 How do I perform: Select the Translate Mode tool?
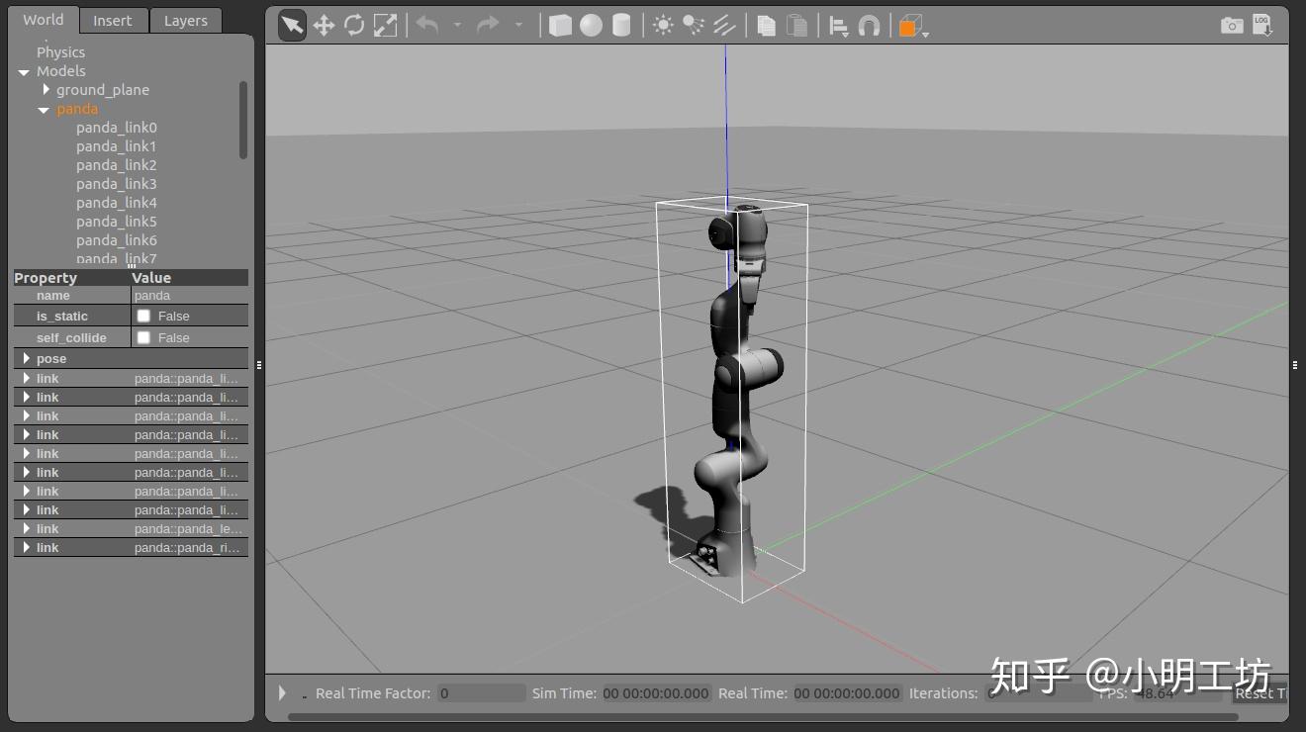pos(324,25)
